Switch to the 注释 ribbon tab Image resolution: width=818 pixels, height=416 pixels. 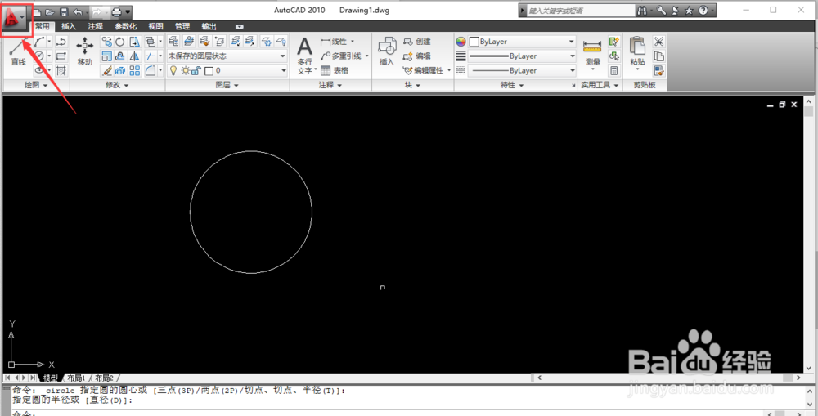[96, 26]
